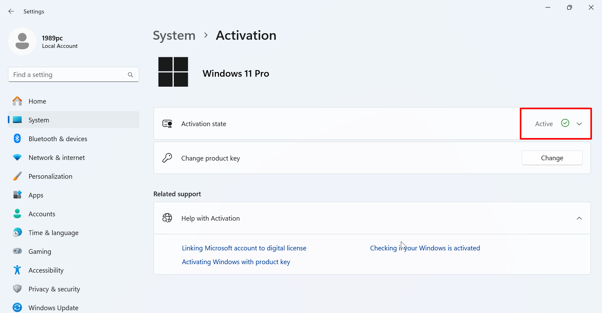Collapse the Help with Activation section
Screen dimensions: 602x313
tap(579, 218)
